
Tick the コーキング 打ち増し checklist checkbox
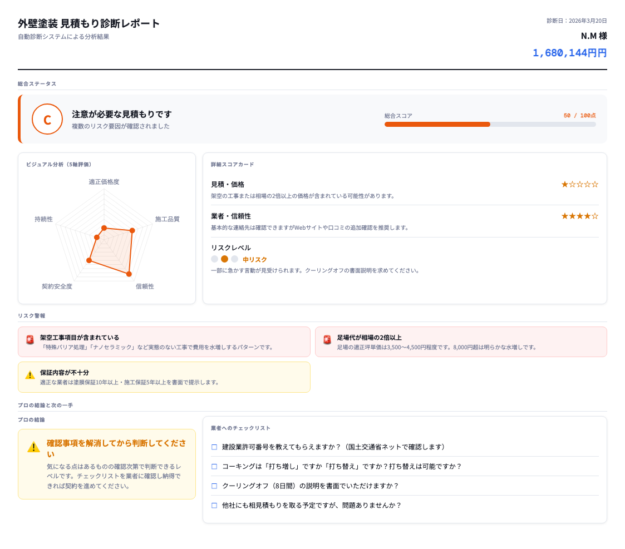214,466
